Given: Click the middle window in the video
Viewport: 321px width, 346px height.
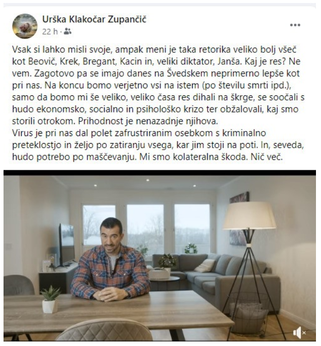Looking at the screenshot, I should coord(145,230).
